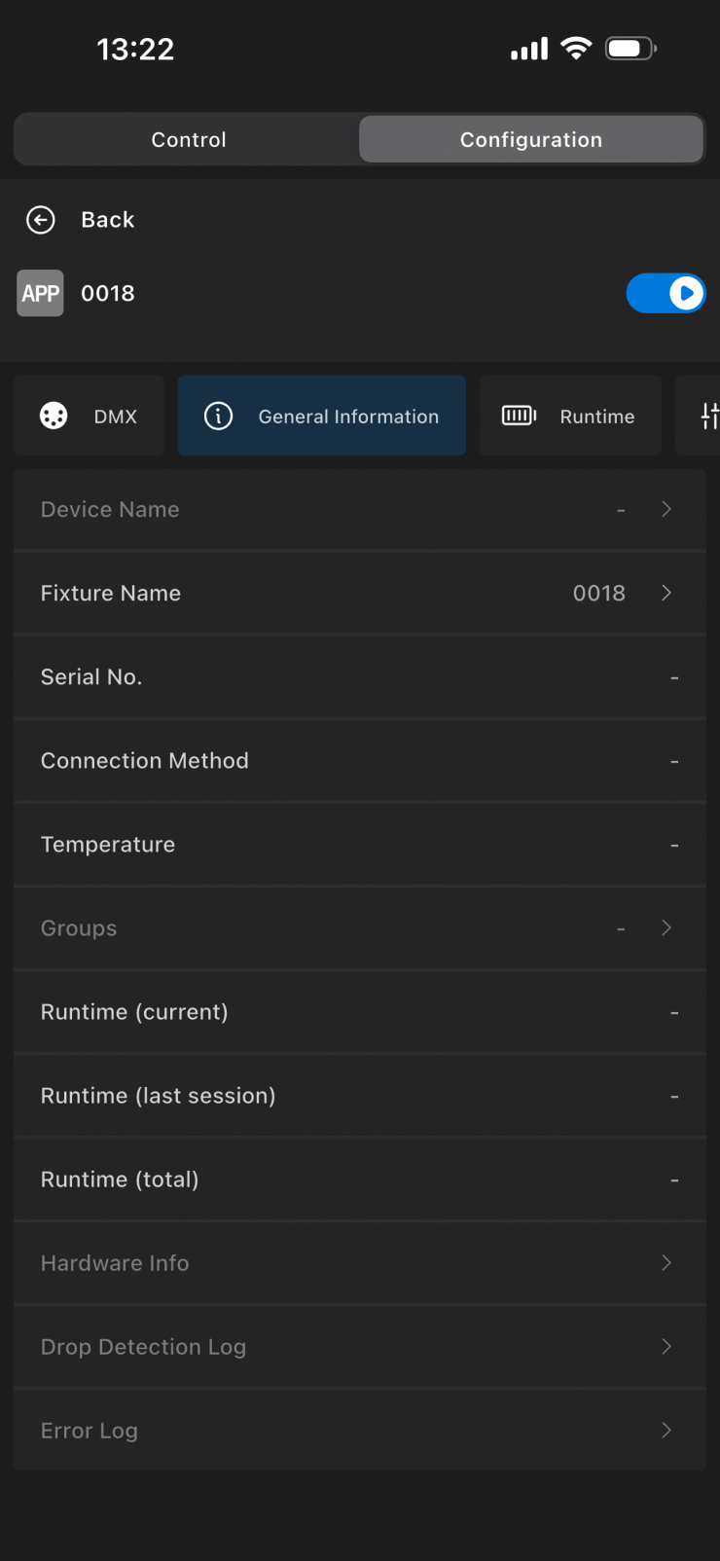Screen dimensions: 720x1561
Task: Open the Runtime tab
Action: click(570, 416)
